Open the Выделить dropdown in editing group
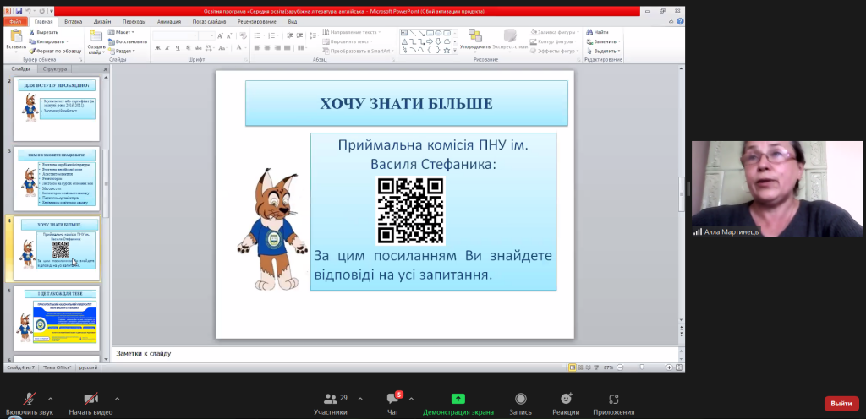Viewport: 866px width, 419px height. [602, 51]
